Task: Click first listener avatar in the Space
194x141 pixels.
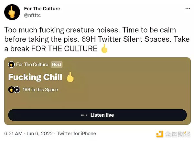Action: [x=11, y=90]
